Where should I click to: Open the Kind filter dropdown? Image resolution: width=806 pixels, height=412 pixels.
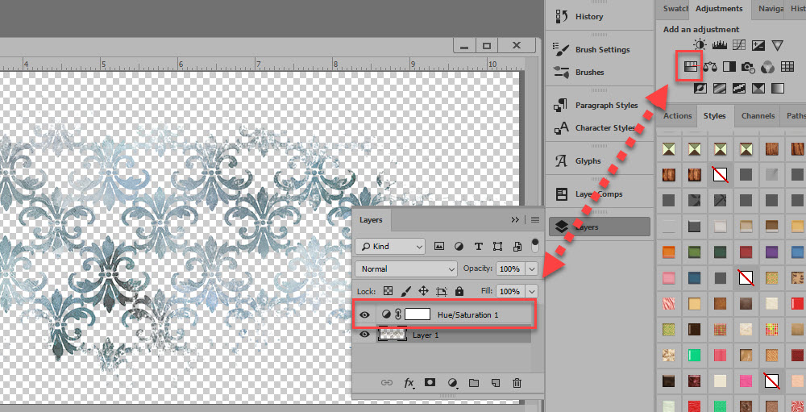pos(390,247)
